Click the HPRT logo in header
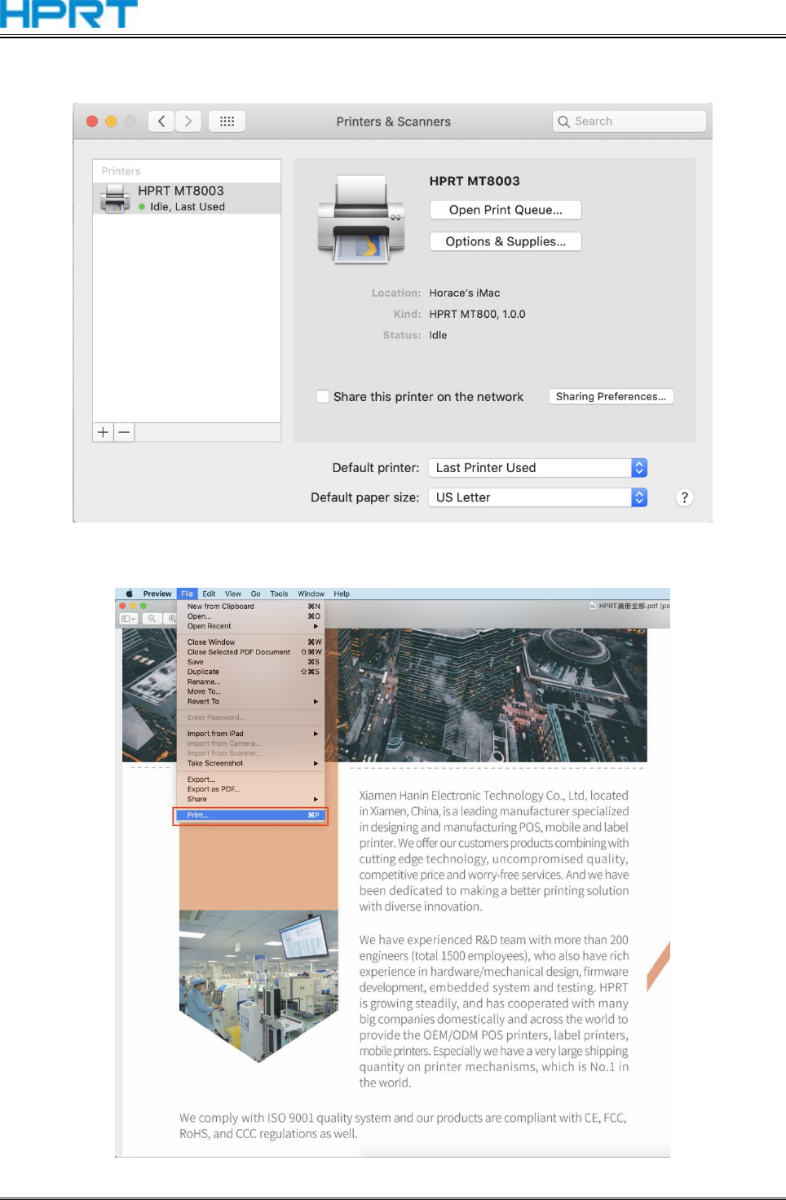The height and width of the screenshot is (1200, 786). (x=68, y=14)
